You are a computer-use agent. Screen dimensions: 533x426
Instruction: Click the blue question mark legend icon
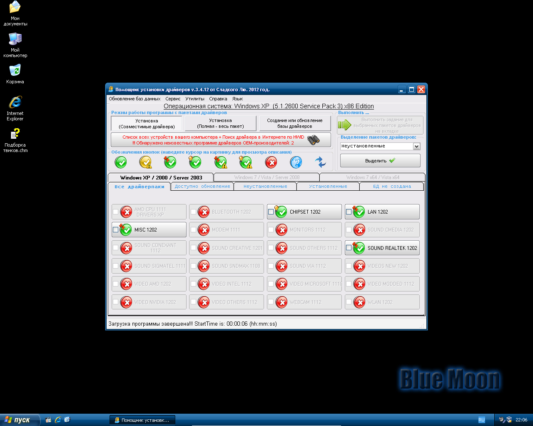296,162
